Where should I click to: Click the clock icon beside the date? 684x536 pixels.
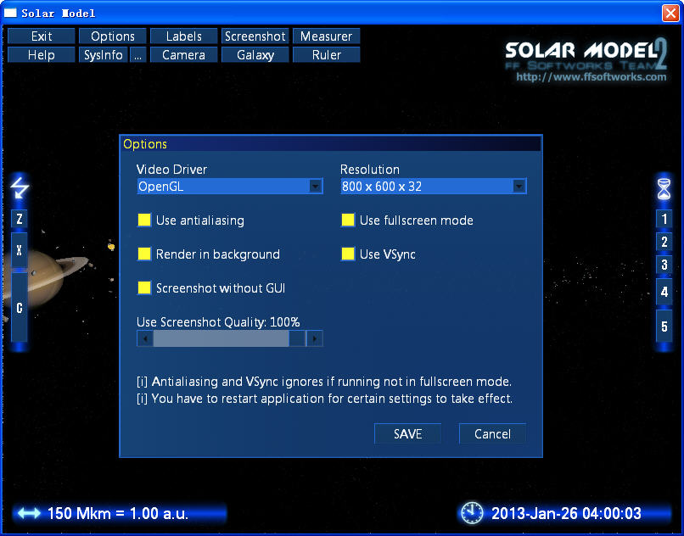coord(472,513)
